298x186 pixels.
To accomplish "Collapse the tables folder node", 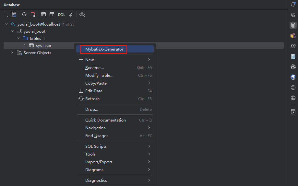I will (18, 39).
